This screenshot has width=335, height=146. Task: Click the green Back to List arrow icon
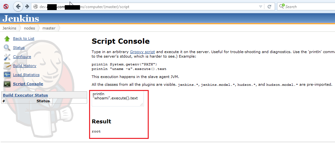click(x=7, y=39)
